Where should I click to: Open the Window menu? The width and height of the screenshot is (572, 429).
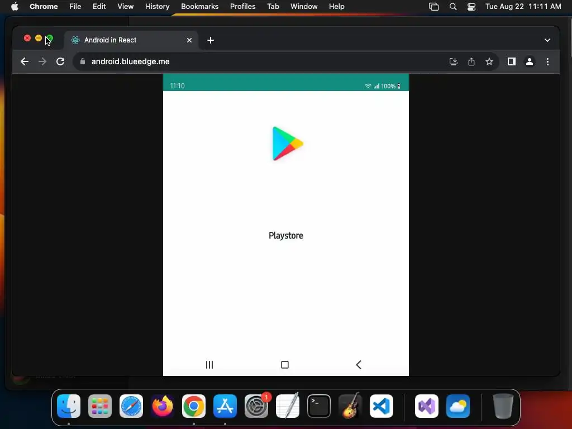coord(304,7)
